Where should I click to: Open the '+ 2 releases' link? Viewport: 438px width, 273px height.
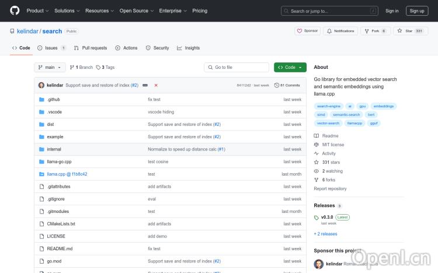(325, 234)
